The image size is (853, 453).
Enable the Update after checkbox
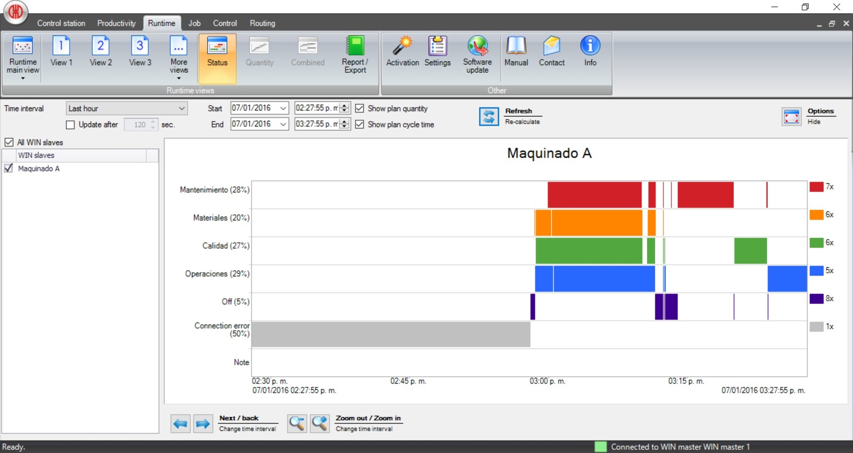coord(70,125)
